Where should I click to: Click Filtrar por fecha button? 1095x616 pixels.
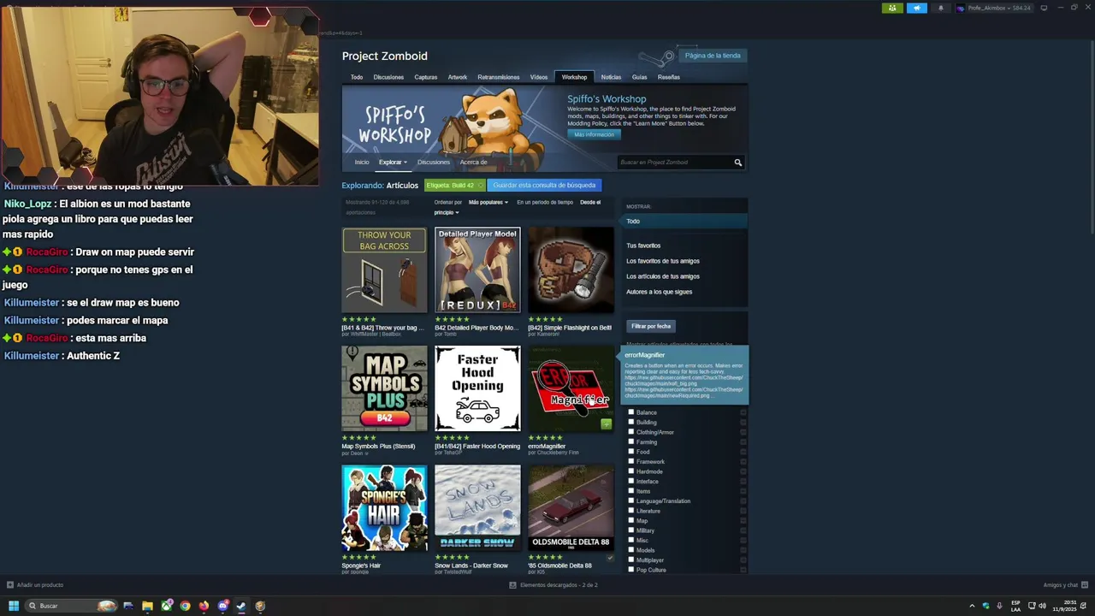point(651,326)
